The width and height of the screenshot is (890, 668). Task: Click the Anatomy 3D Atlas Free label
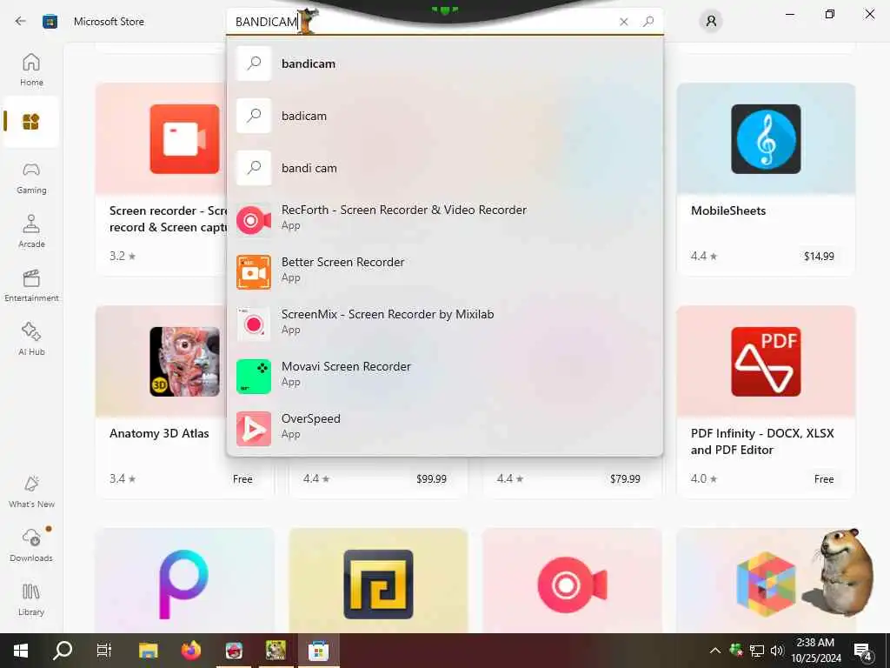point(242,479)
